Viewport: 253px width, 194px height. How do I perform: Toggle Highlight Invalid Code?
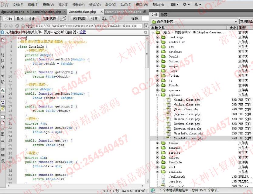click(x=3, y=96)
